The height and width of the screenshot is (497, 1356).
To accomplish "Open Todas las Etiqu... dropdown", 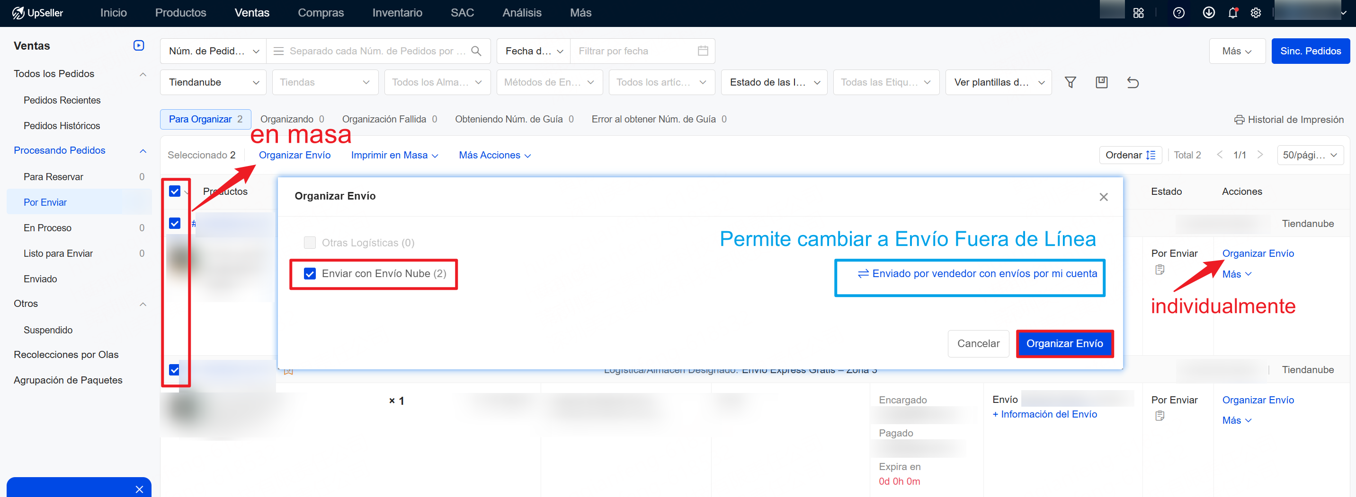I will 886,82.
